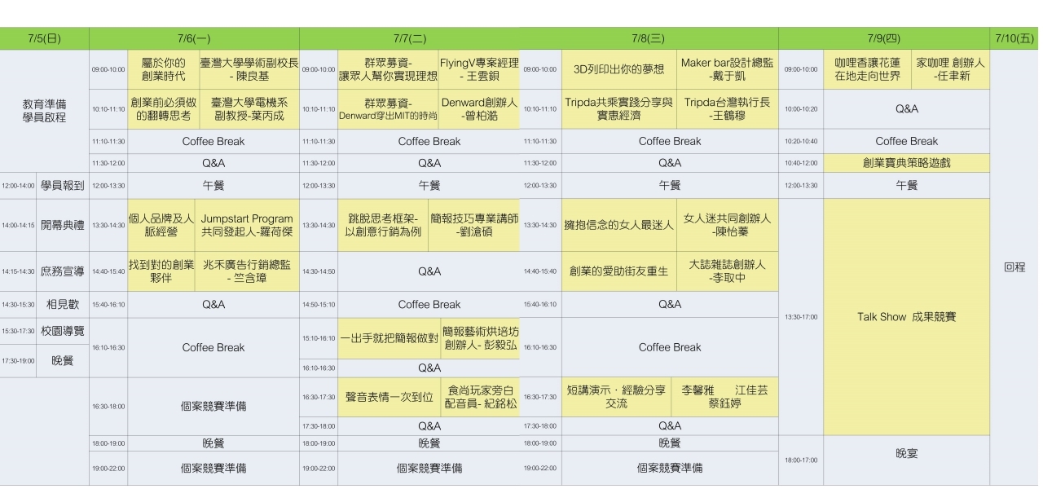Click the 7/9(四) date header
The image size is (1043, 489).
[x=884, y=39]
